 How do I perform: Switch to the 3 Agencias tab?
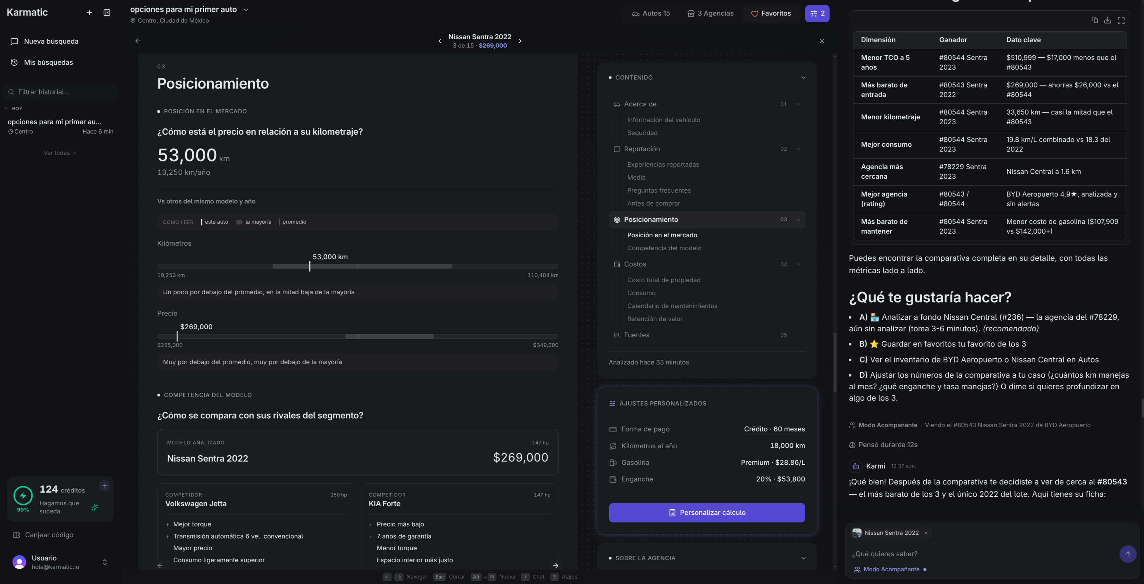[x=710, y=13]
